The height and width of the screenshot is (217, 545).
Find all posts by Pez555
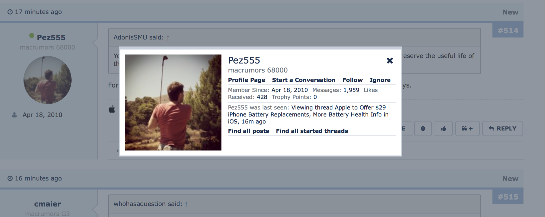click(x=248, y=131)
